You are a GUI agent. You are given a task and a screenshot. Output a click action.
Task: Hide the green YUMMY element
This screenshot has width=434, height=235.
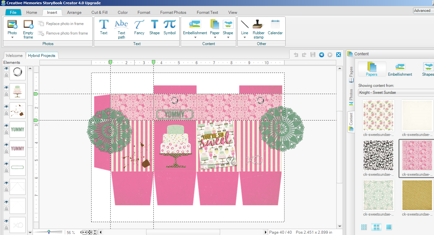click(x=6, y=126)
